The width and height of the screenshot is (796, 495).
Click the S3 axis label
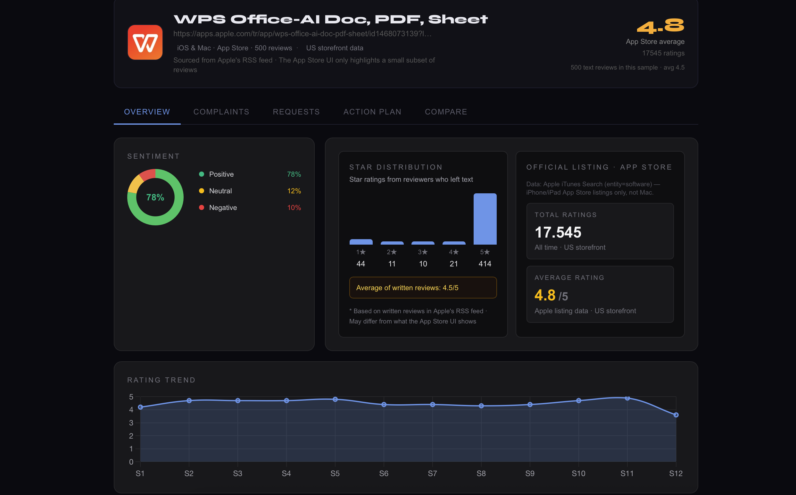pos(237,474)
